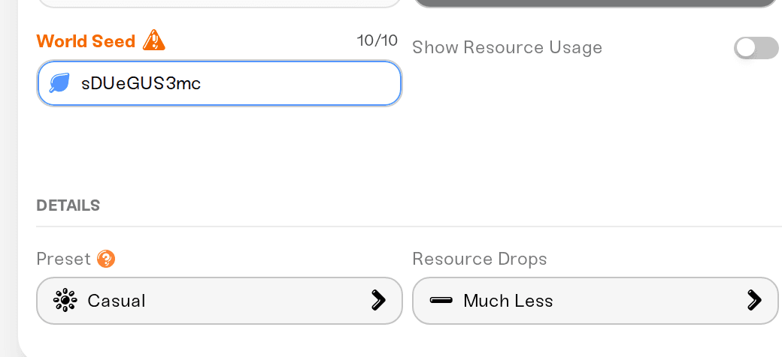782x357 pixels.
Task: Click the orange warning icon beside World Seed
Action: click(153, 40)
